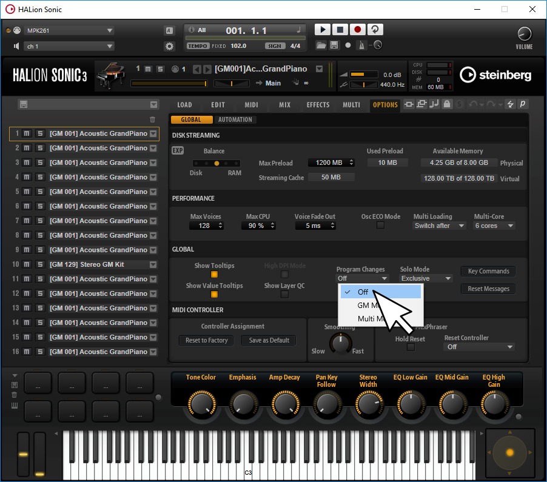The height and width of the screenshot is (482, 547).
Task: Switch to the EDIT tab
Action: [x=218, y=105]
